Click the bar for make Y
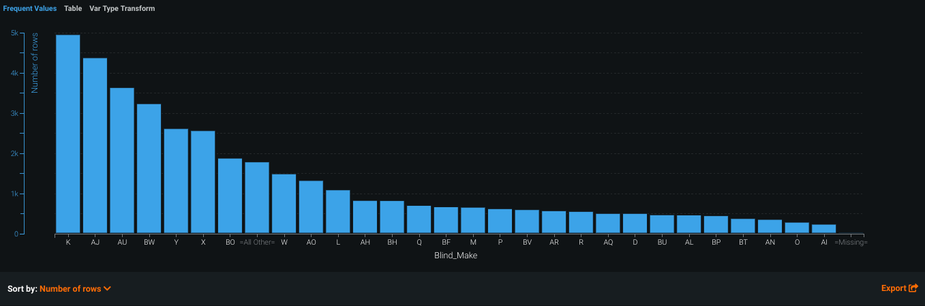Image resolution: width=925 pixels, height=306 pixels. pos(176,181)
